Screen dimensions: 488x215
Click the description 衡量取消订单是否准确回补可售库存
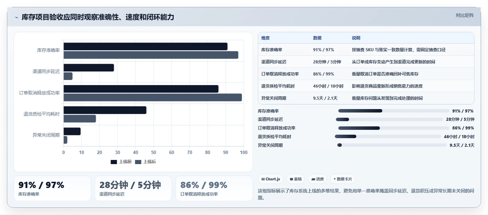coord(385,74)
